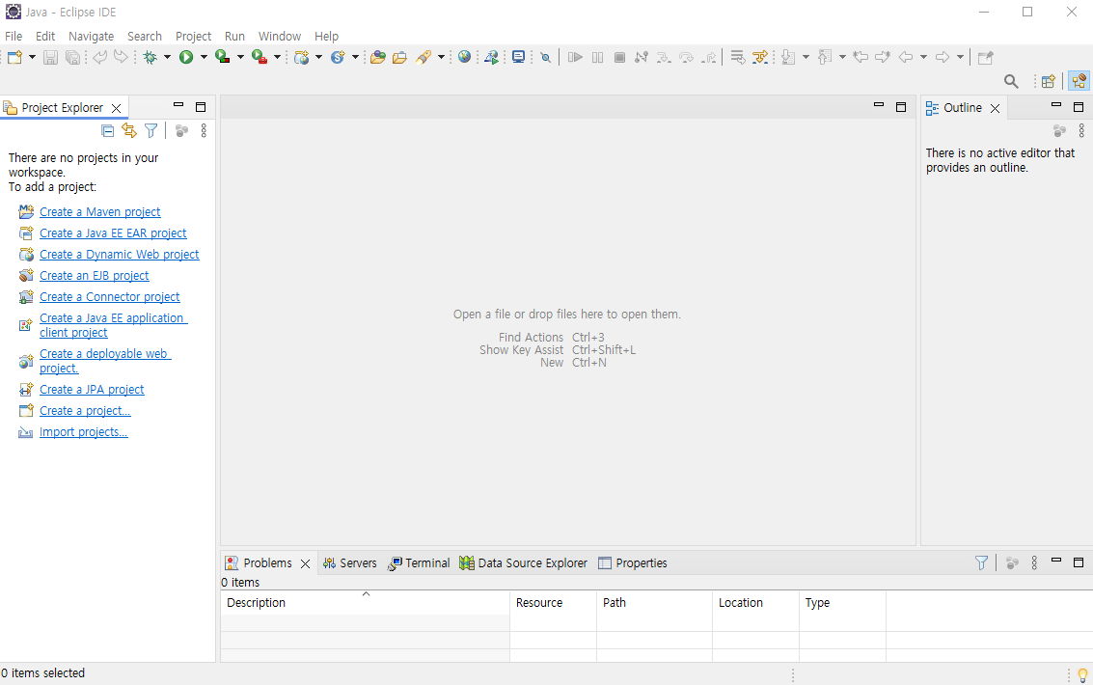Click the Suspend debug icon
The height and width of the screenshot is (685, 1093).
tap(597, 57)
